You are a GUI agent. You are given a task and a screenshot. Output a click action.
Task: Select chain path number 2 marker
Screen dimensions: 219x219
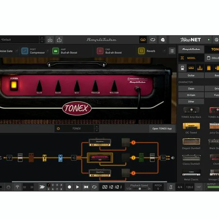pyautogui.click(x=133, y=173)
